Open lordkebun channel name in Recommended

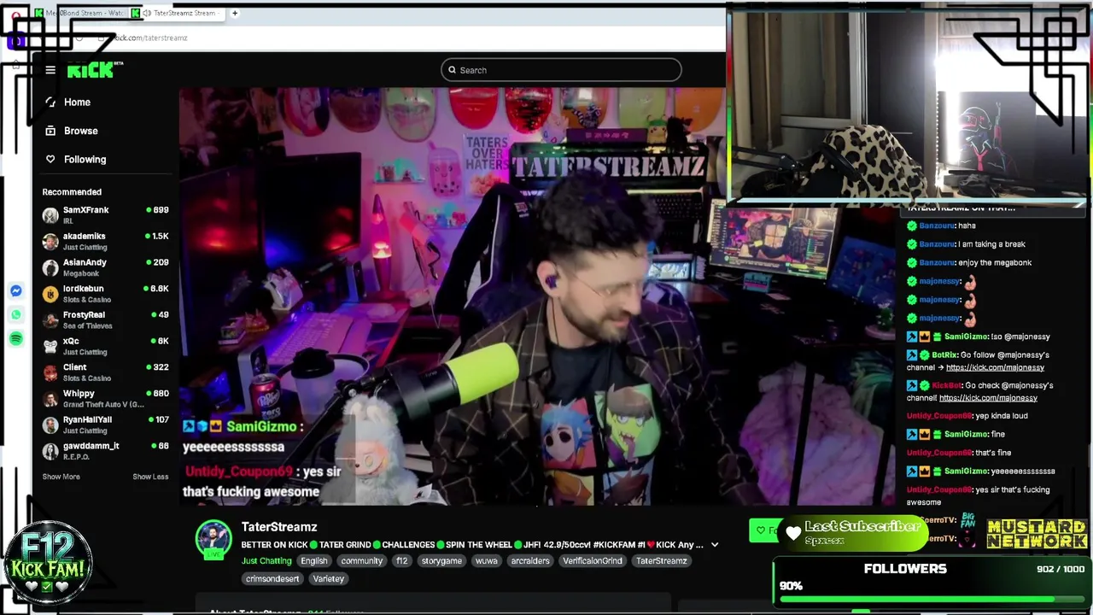point(83,289)
